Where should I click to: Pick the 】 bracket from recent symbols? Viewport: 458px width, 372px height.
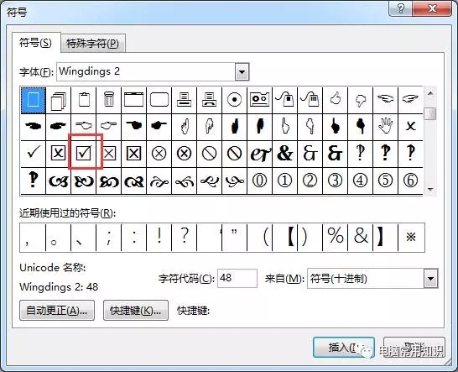(x=386, y=237)
